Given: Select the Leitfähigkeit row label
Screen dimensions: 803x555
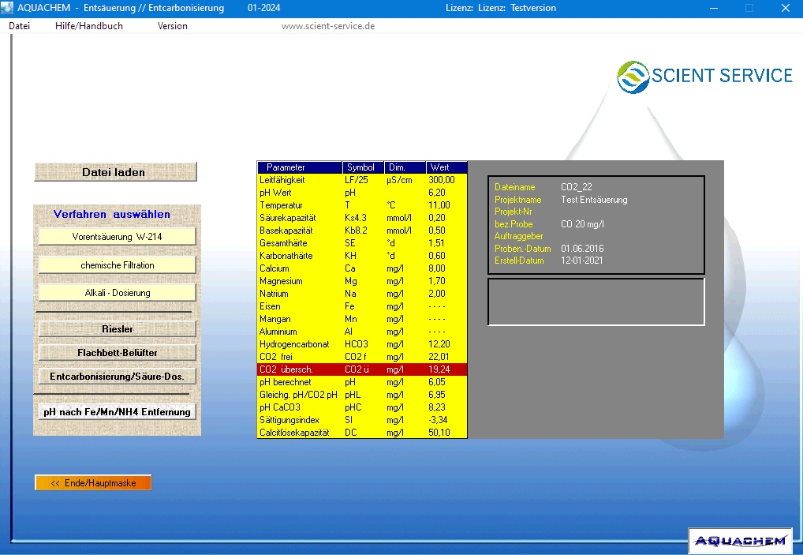Looking at the screenshot, I should coord(282,180).
